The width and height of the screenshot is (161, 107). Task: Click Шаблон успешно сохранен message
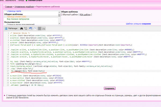[138, 24]
